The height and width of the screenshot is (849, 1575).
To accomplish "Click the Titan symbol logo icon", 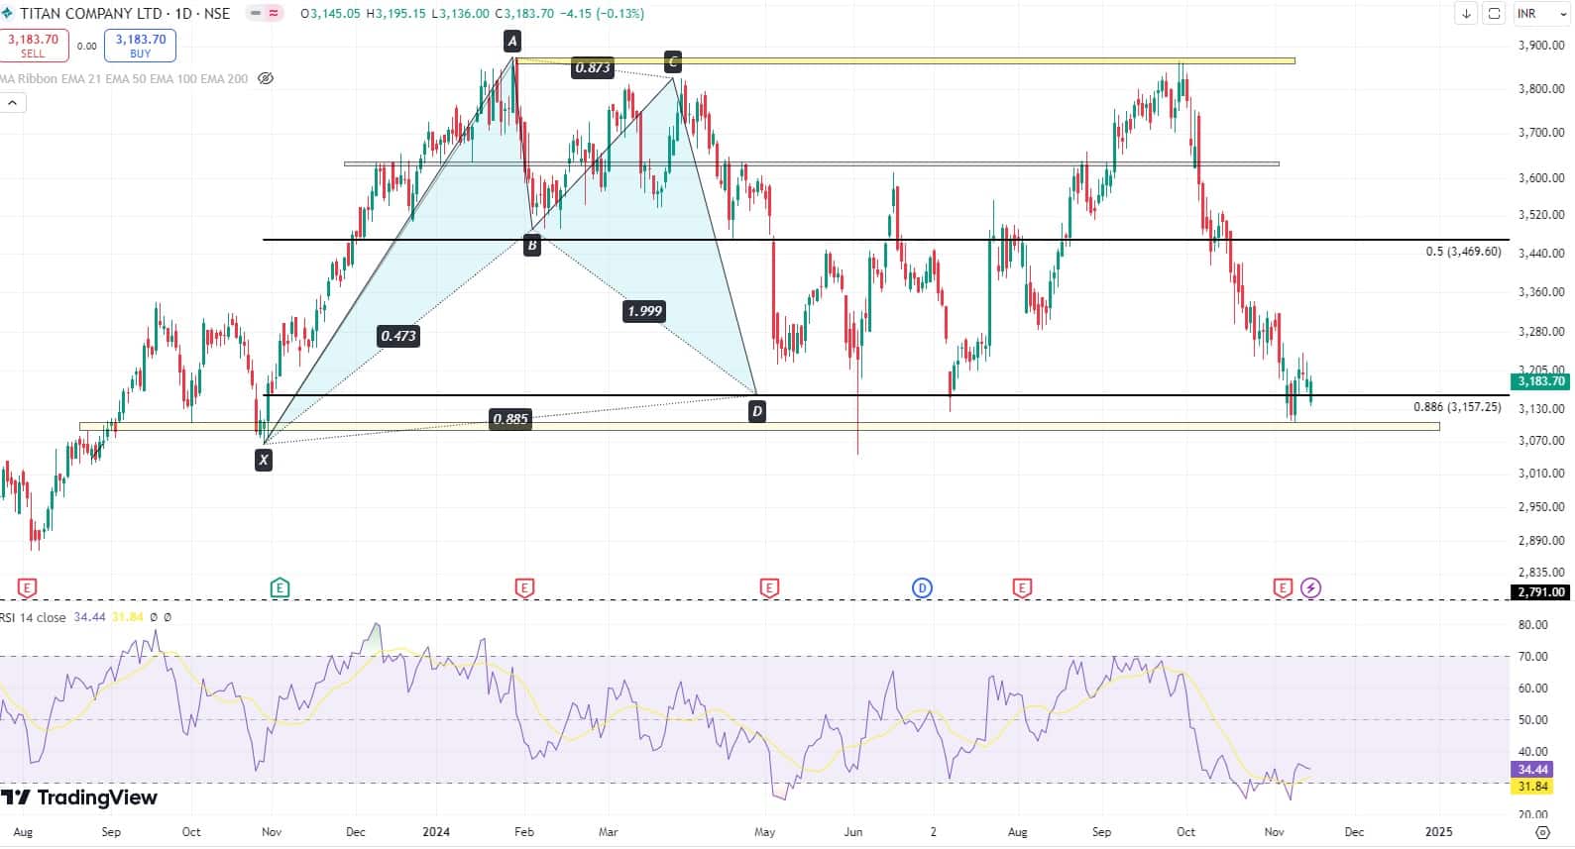I will pyautogui.click(x=7, y=13).
